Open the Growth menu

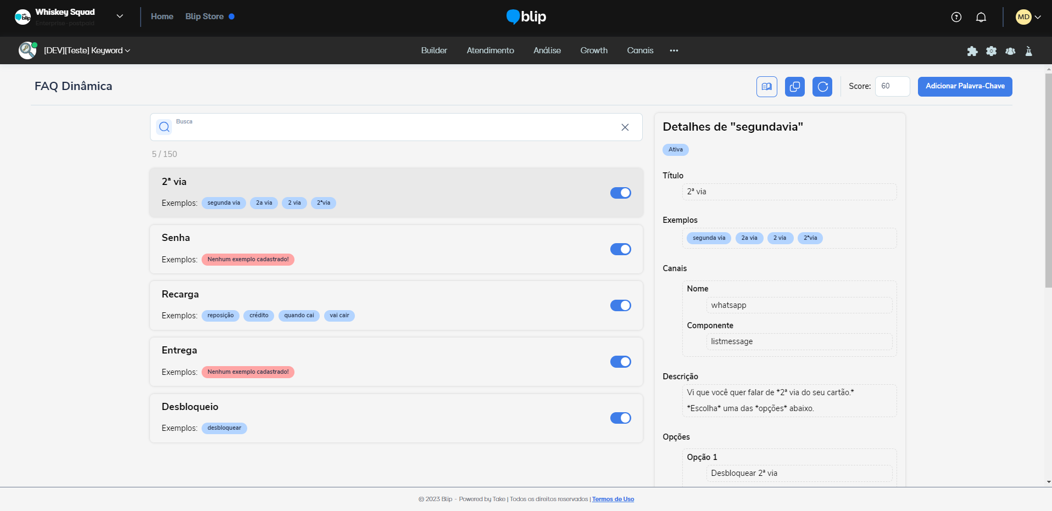click(x=594, y=50)
